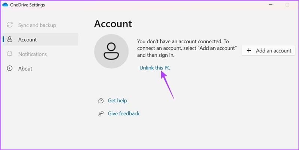Screen dimensions: 299x150
Task: Click the Get help question bubble icon
Action: coord(101,101)
